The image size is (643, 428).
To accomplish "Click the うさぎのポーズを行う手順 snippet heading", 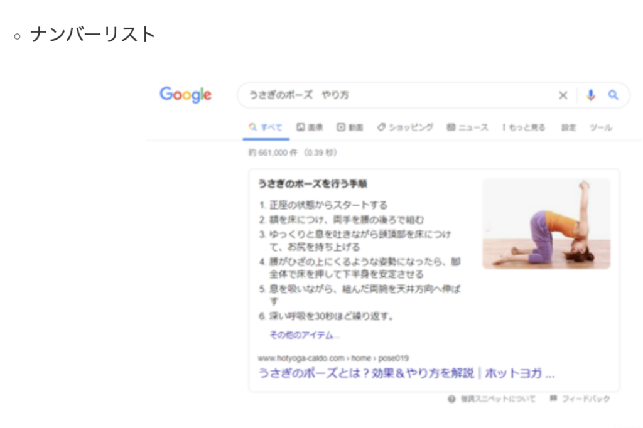I will (313, 184).
